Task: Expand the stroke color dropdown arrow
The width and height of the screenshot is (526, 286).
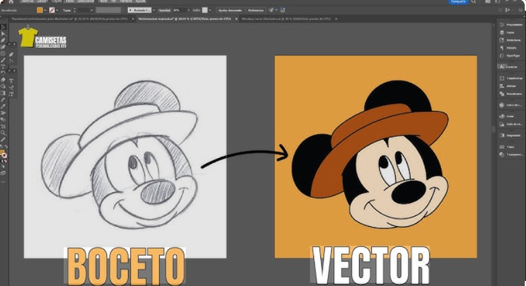Action: point(57,10)
